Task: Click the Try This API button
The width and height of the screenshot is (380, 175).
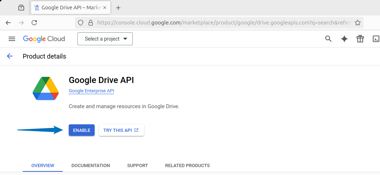Action: click(121, 130)
